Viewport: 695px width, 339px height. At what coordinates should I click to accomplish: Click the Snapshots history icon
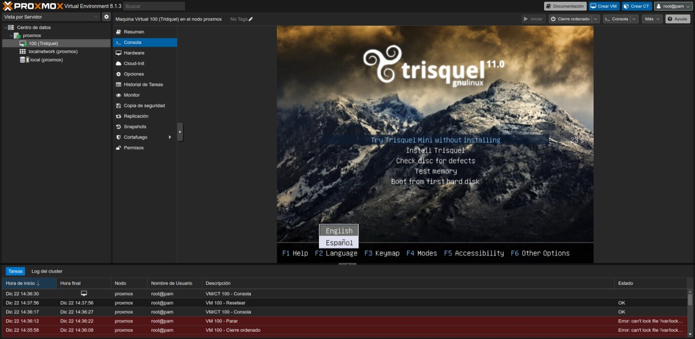[119, 127]
